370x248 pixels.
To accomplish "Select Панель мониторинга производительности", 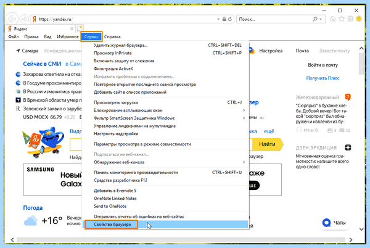I will pyautogui.click(x=166, y=173).
